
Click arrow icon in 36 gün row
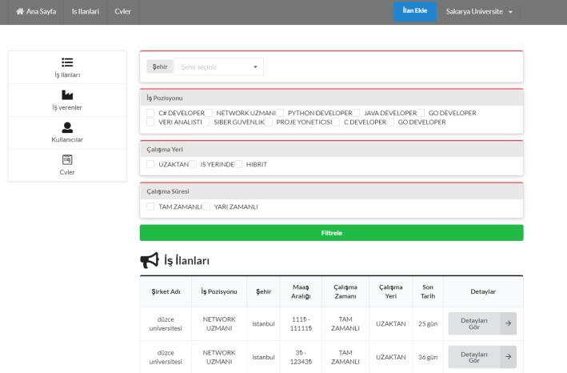pos(508,357)
